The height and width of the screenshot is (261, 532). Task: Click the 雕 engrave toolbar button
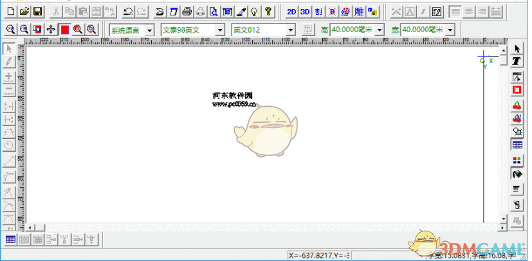click(x=359, y=12)
